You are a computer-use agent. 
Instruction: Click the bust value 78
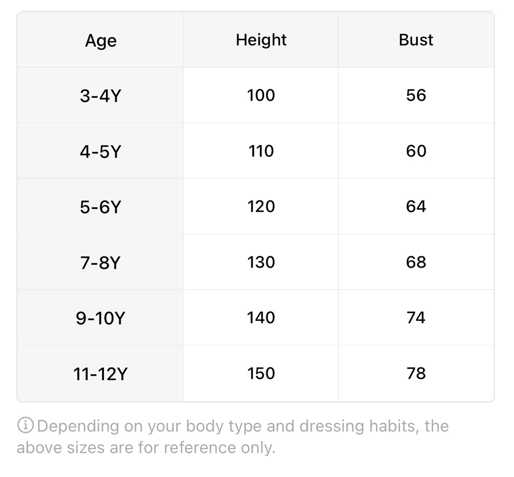416,374
